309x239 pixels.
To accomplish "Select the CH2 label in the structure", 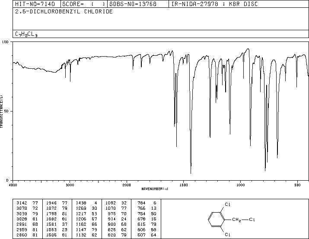I will tap(236, 220).
